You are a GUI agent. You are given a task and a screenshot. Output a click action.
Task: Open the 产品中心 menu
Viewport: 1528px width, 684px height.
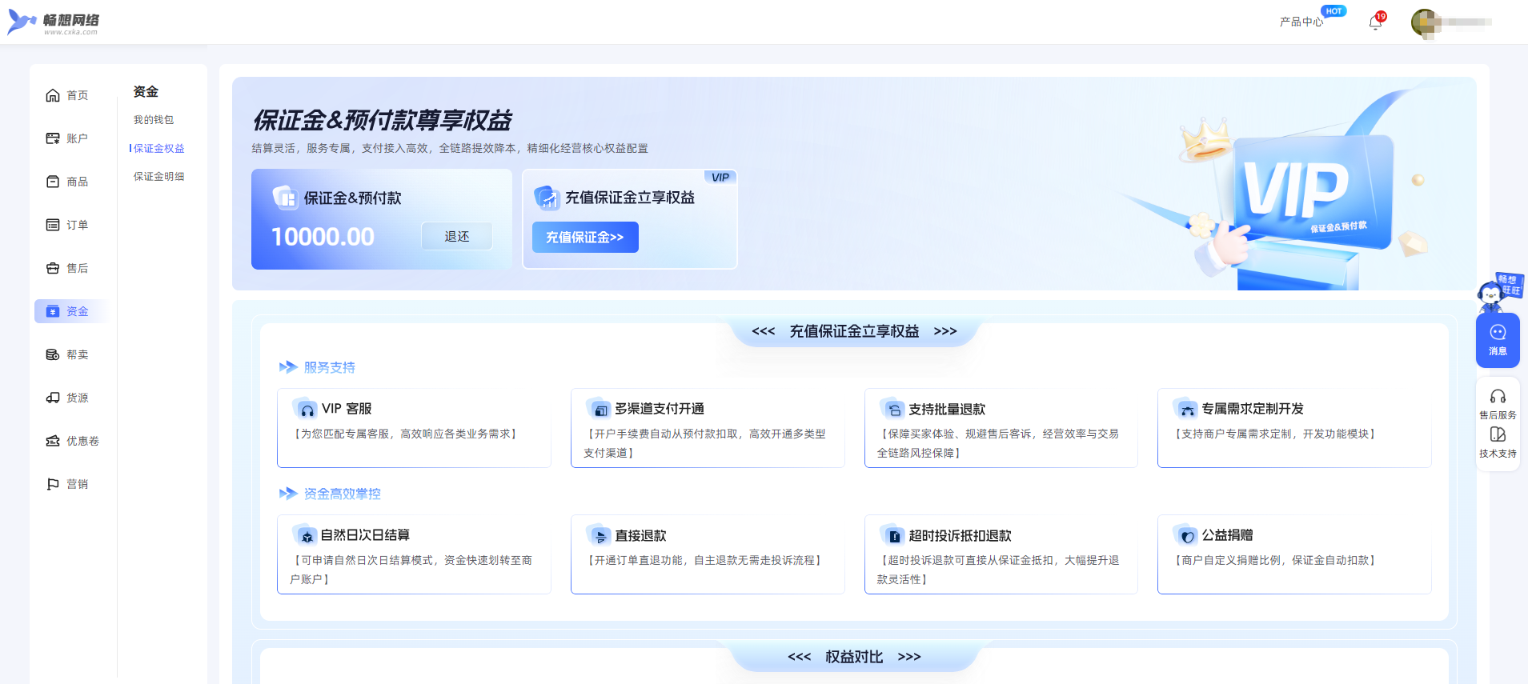[1301, 22]
